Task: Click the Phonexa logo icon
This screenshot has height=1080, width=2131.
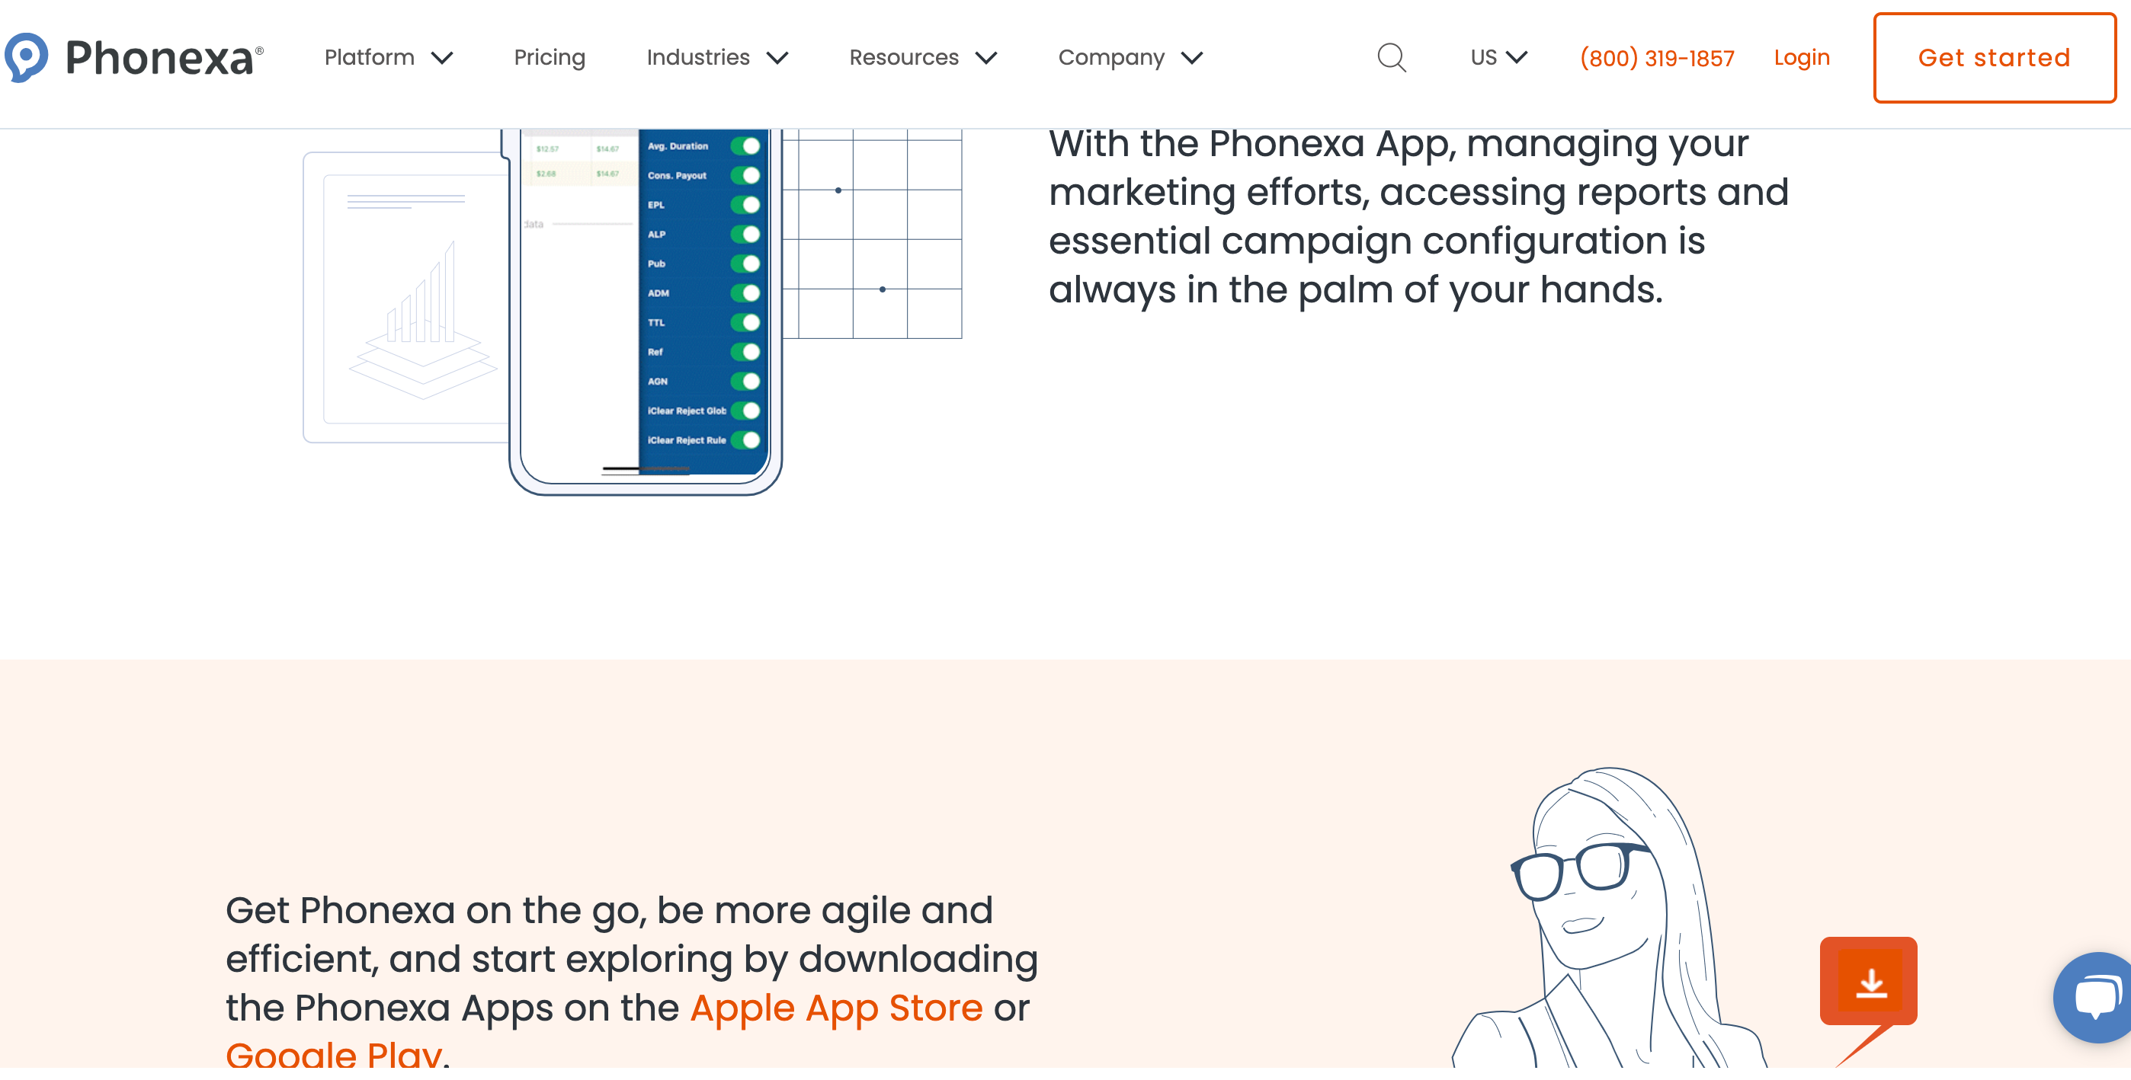Action: [x=27, y=58]
